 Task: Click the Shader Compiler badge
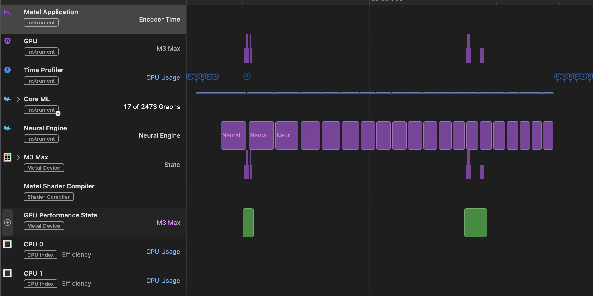[x=49, y=197]
